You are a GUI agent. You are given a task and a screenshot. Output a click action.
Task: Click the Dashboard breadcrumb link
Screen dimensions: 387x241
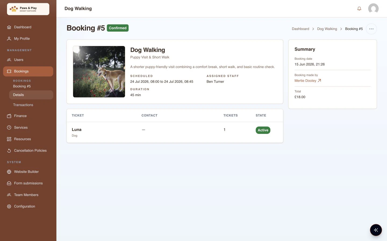point(300,29)
